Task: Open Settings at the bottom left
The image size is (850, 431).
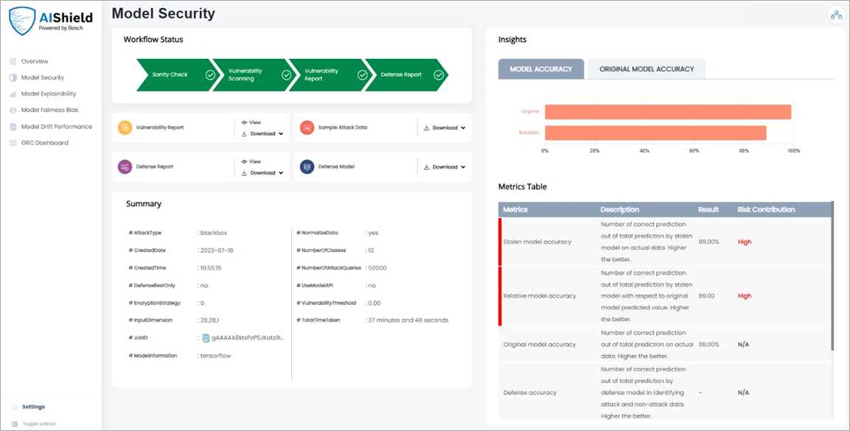Action: coord(32,406)
